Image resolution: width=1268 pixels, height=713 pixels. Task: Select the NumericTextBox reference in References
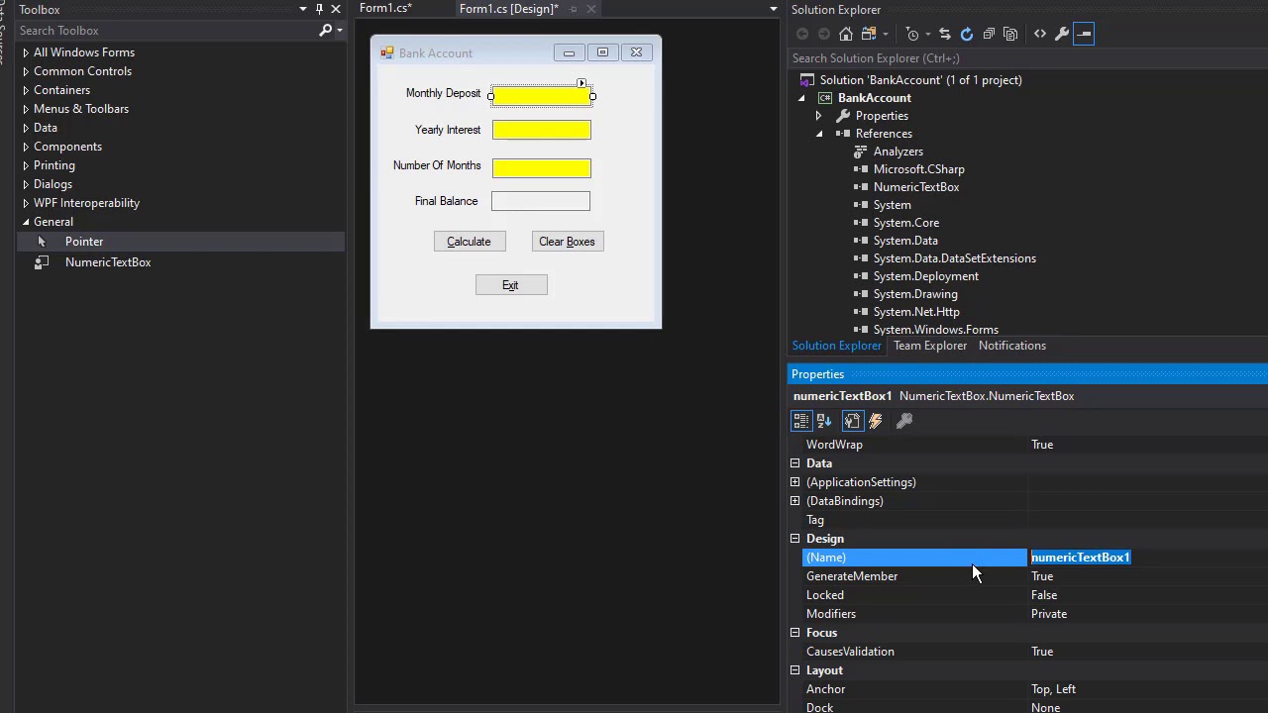click(915, 187)
